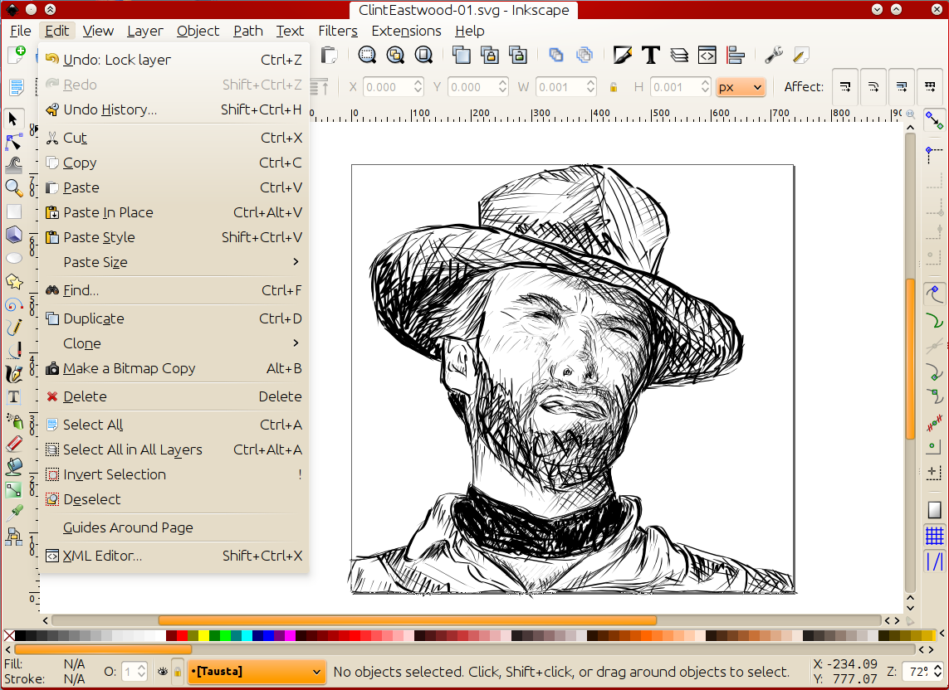Click the opacity spinner arrows
This screenshot has width=949, height=690.
(141, 672)
